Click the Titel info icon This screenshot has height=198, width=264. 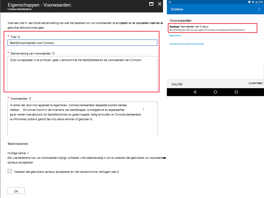19,37
